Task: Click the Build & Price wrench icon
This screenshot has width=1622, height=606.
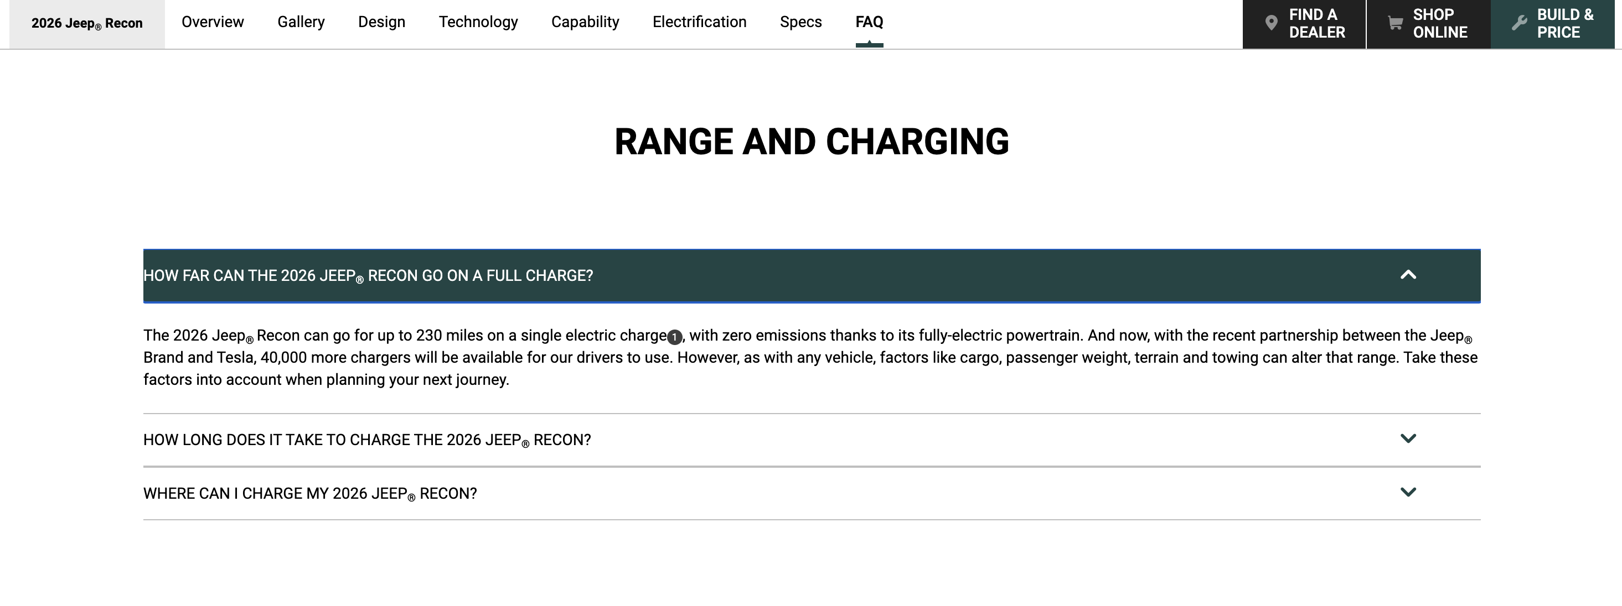Action: [x=1520, y=23]
